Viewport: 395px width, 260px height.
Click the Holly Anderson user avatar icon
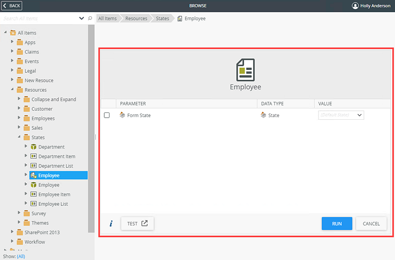(355, 6)
